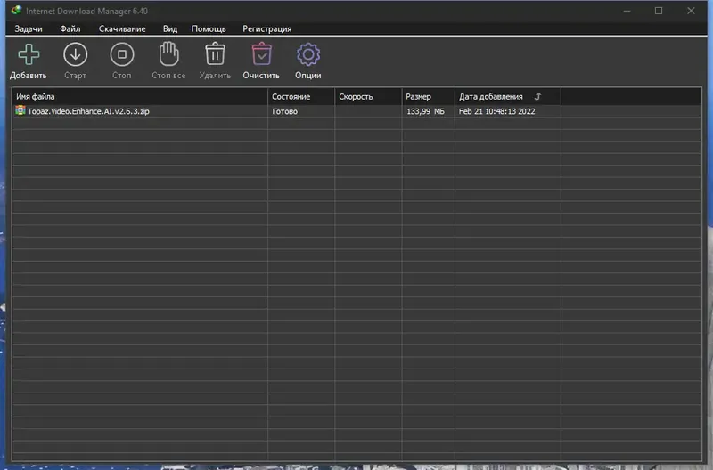Sort by the Размер column header
713x470 pixels.
pos(429,97)
